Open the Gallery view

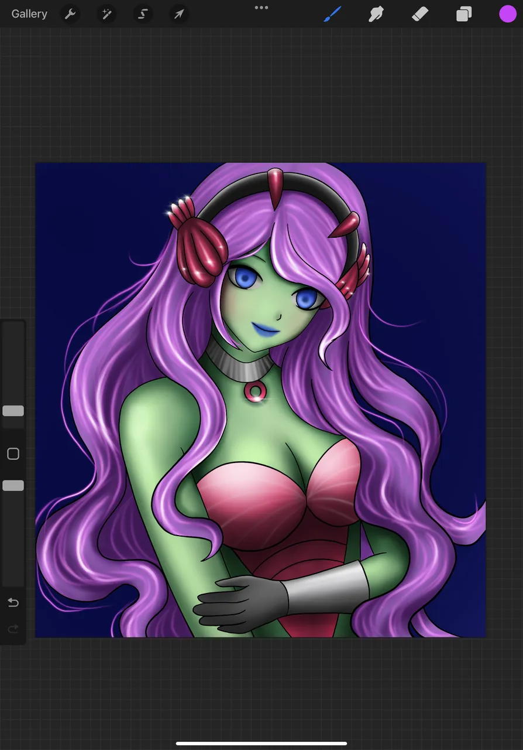[29, 14]
